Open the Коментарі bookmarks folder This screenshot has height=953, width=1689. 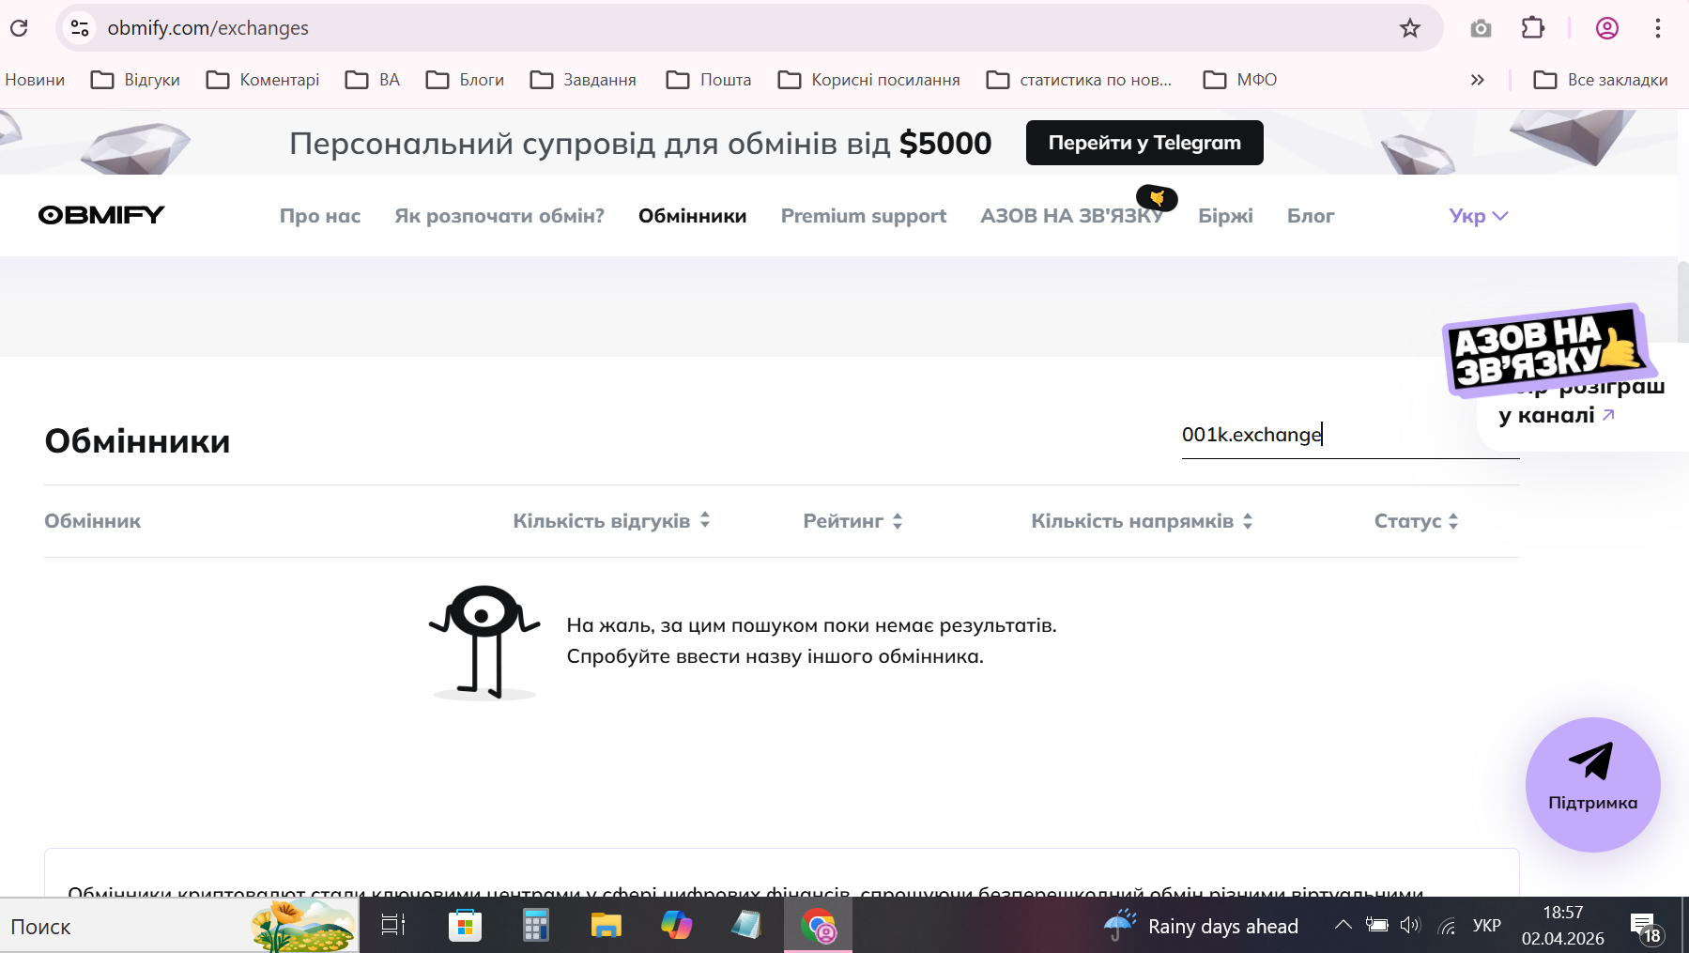click(263, 80)
